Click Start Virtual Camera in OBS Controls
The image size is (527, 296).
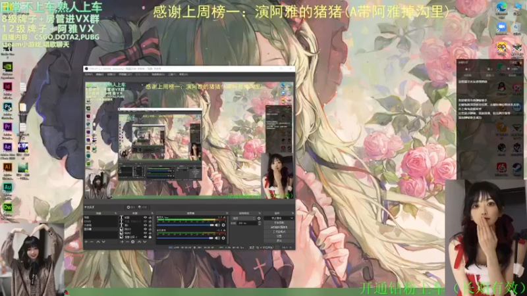[x=279, y=227]
